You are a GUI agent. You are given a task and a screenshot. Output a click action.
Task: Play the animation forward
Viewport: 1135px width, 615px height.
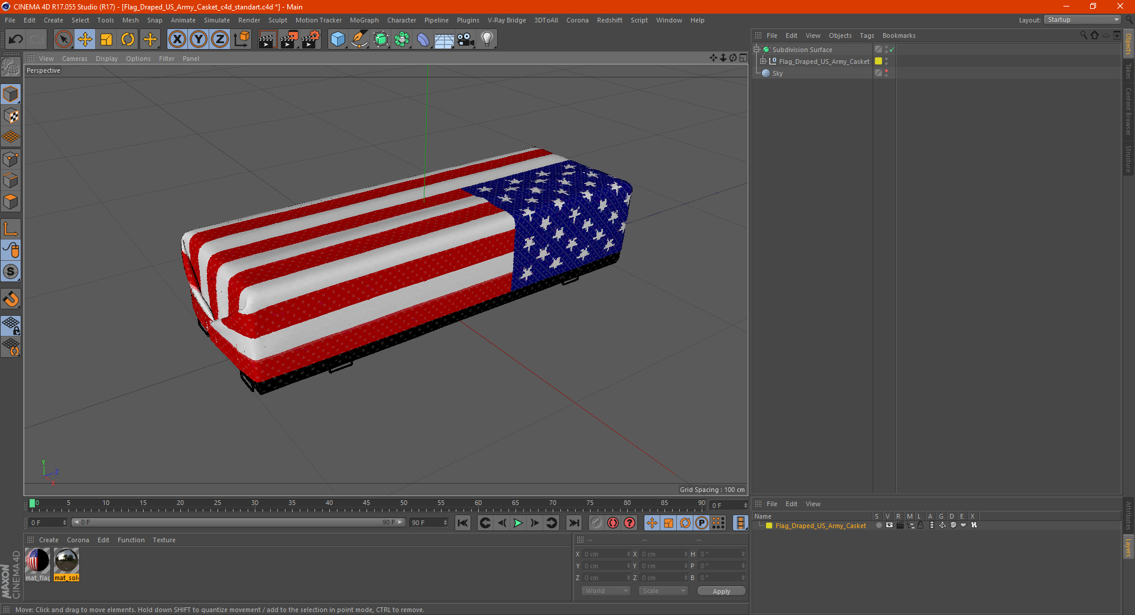[518, 523]
